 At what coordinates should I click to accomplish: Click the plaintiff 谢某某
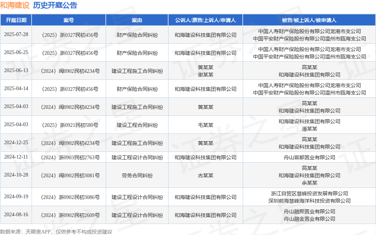[206, 75]
